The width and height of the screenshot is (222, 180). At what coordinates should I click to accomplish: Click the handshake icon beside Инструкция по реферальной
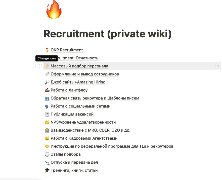click(47, 146)
